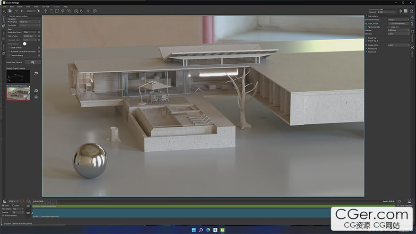The image size is (416, 234).
Task: Delete the Recorded Camera using the X icon
Action: 36,97
